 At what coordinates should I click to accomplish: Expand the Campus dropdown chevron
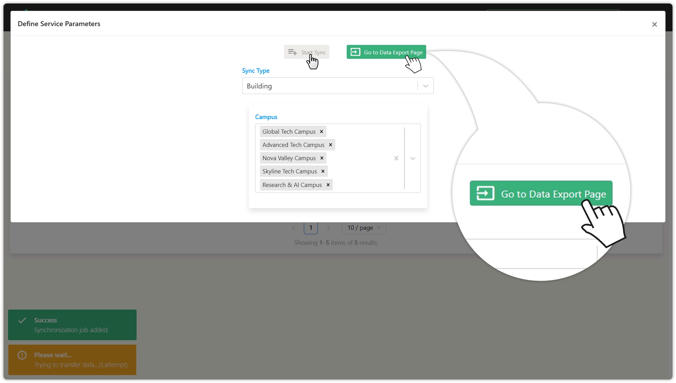[413, 158]
